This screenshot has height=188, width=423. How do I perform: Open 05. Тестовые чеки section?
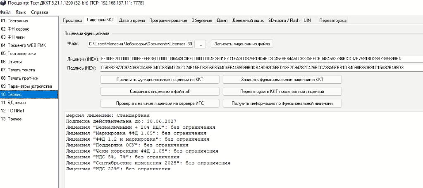pyautogui.click(x=29, y=54)
